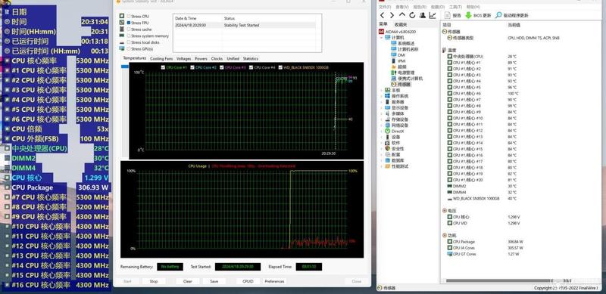The image size is (606, 294).
Task: Click the Stop button
Action: [154, 281]
